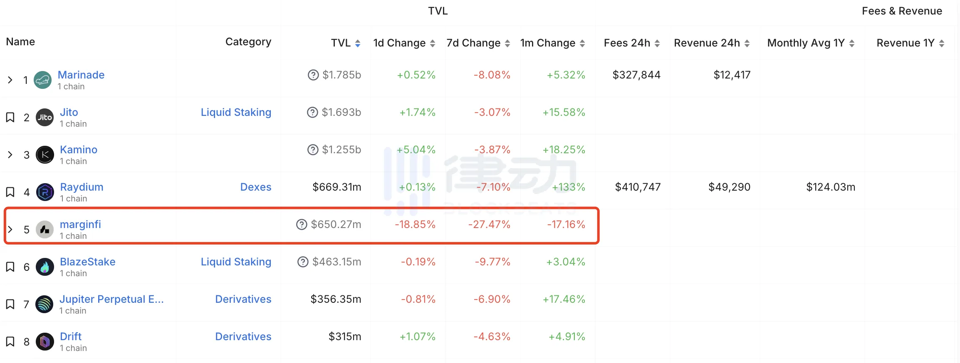Bookmark the Raydium protocol row

10,192
